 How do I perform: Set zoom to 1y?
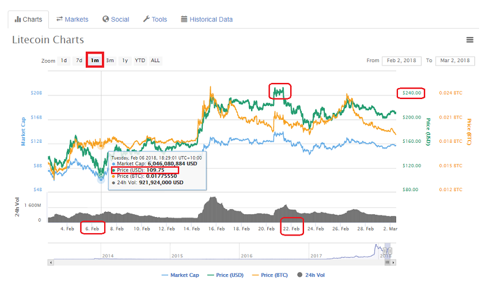[x=125, y=60]
